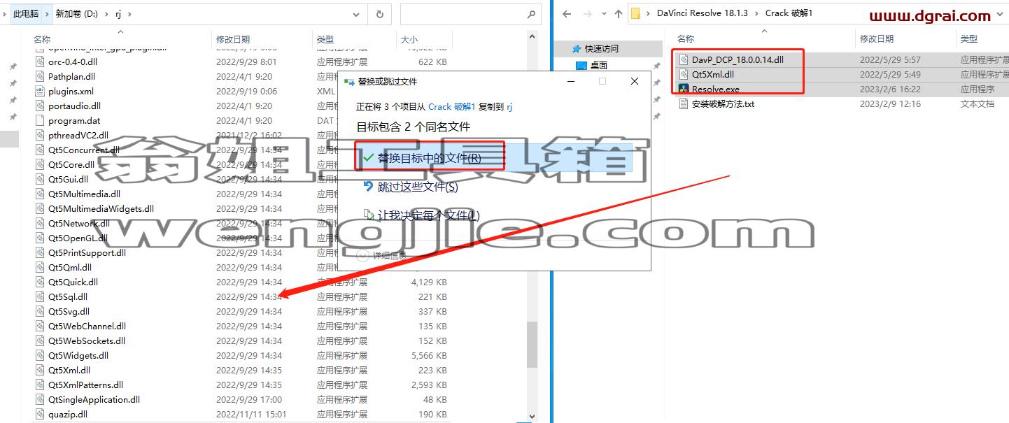This screenshot has width=1009, height=423.
Task: Go forward in the right Explorer window
Action: tap(586, 13)
